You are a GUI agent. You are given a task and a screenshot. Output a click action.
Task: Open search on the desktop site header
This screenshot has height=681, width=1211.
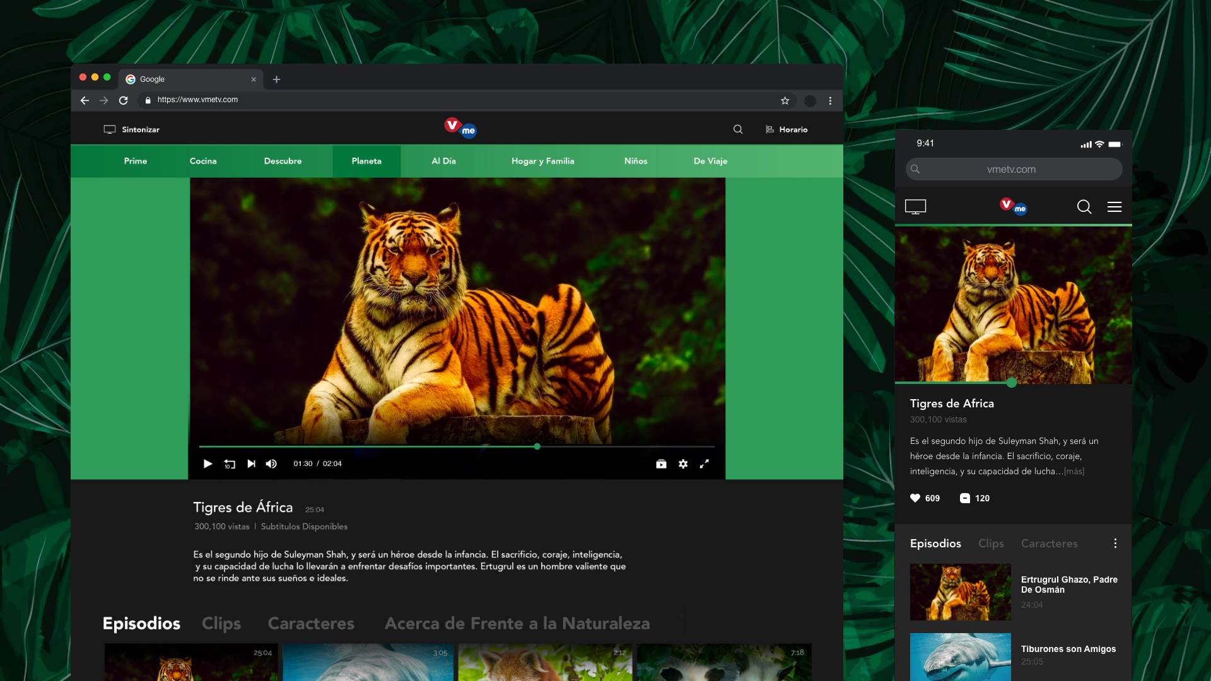[x=738, y=129]
